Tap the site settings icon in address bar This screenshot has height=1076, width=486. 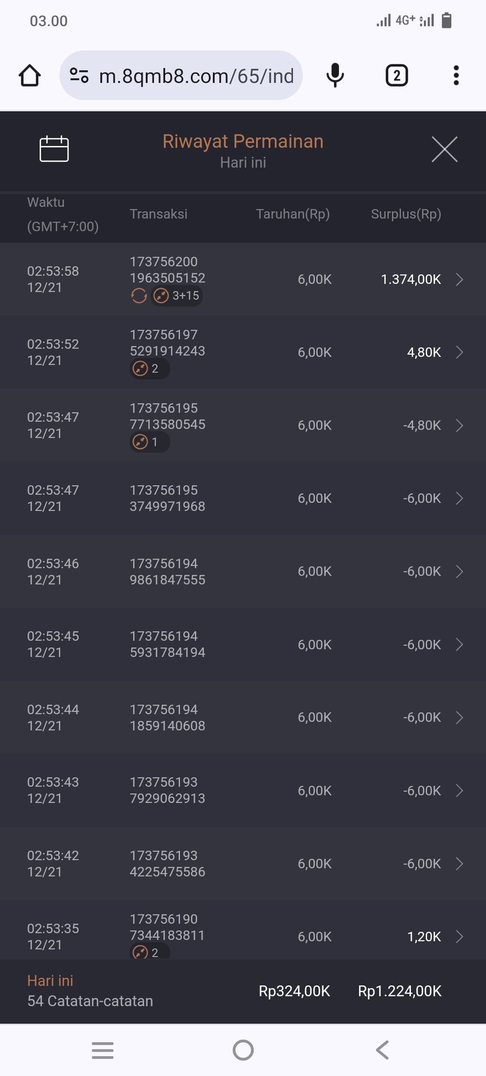[79, 76]
